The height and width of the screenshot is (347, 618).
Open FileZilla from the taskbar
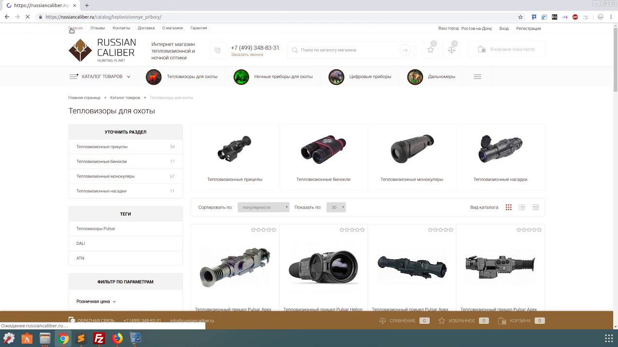[x=99, y=339]
